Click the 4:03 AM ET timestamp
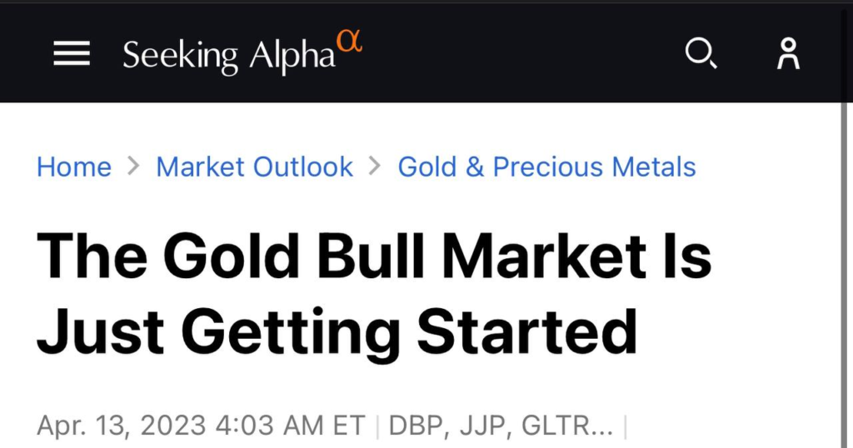This screenshot has width=853, height=448. pyautogui.click(x=291, y=426)
